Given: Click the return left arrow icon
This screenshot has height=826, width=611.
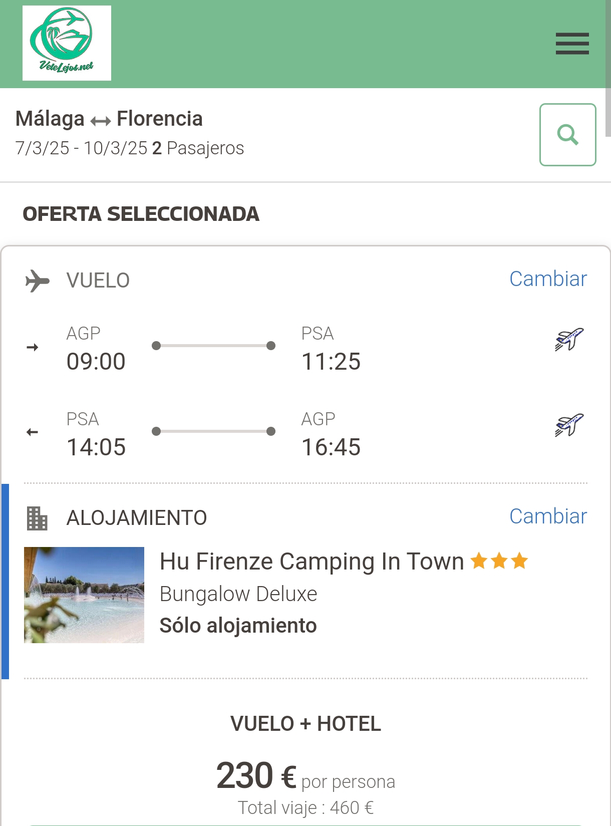Looking at the screenshot, I should pyautogui.click(x=33, y=432).
